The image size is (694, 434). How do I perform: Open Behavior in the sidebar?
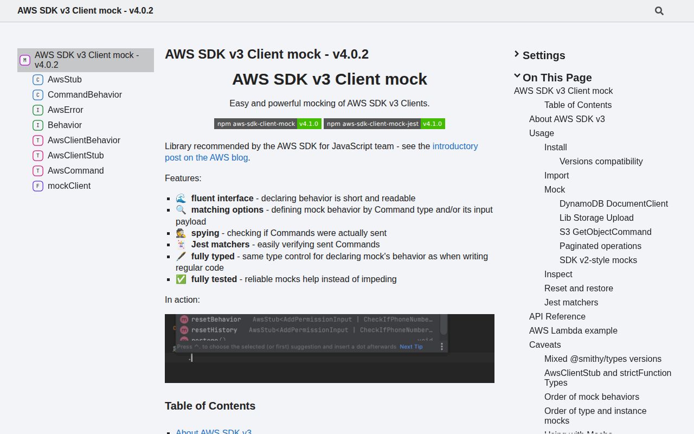coord(65,125)
